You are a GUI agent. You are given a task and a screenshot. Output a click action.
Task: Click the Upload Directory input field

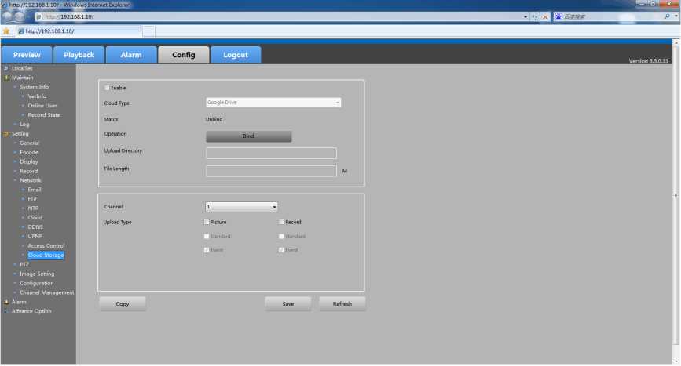tap(271, 154)
